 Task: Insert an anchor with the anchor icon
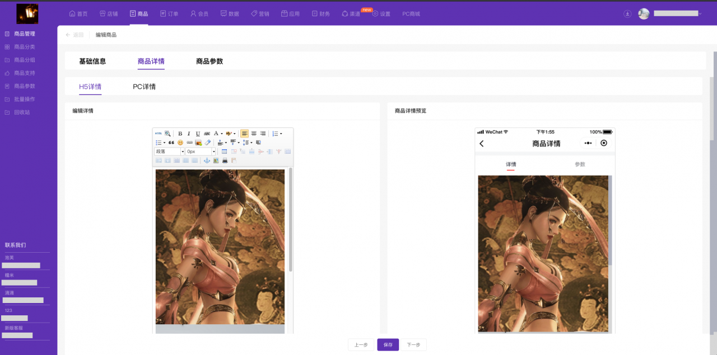[x=207, y=160]
